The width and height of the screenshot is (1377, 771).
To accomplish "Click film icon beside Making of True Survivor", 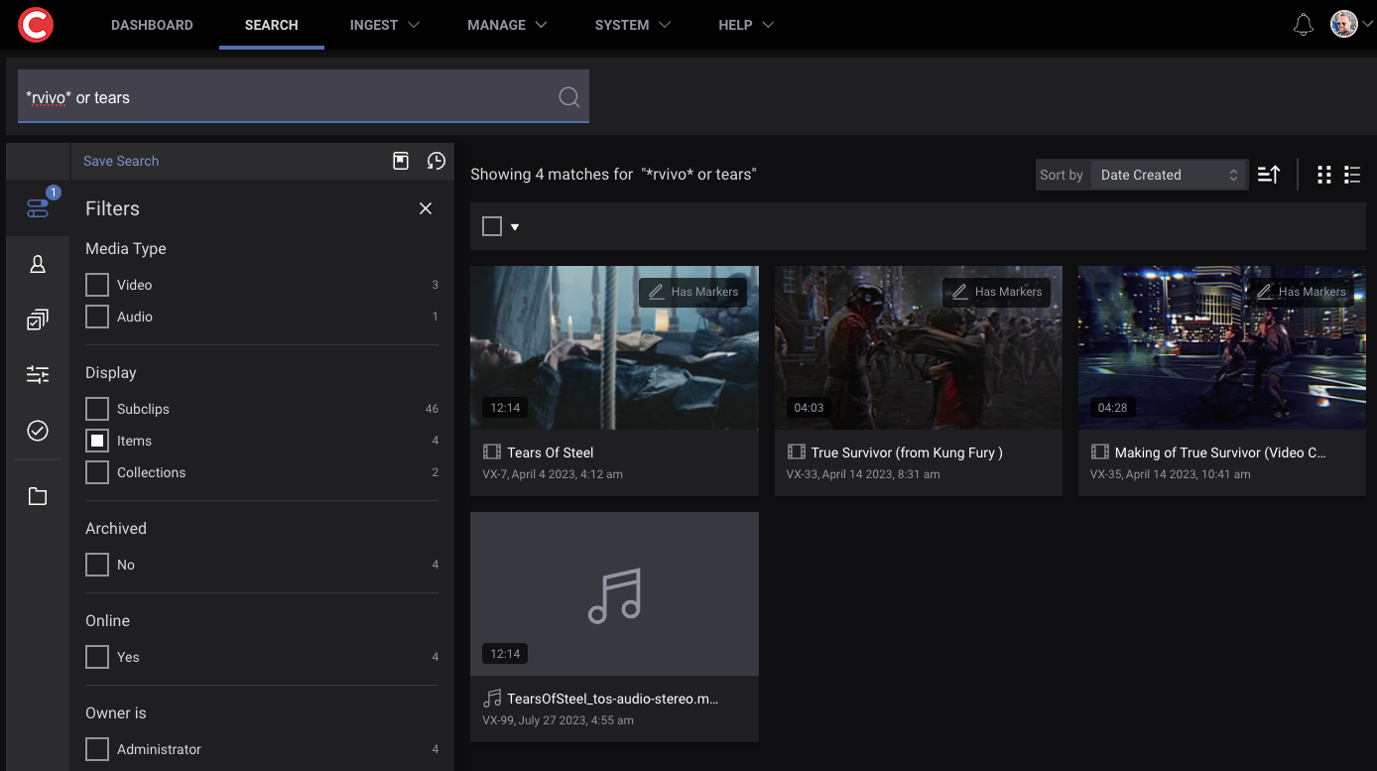I will point(1099,452).
